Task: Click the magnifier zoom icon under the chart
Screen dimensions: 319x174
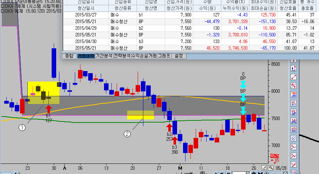Action: [x=271, y=168]
